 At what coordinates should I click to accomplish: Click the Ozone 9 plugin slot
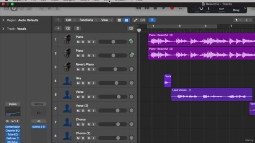pos(39,127)
